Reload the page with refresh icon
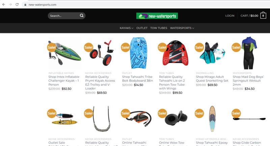270x146 pixels. tap(17, 4)
